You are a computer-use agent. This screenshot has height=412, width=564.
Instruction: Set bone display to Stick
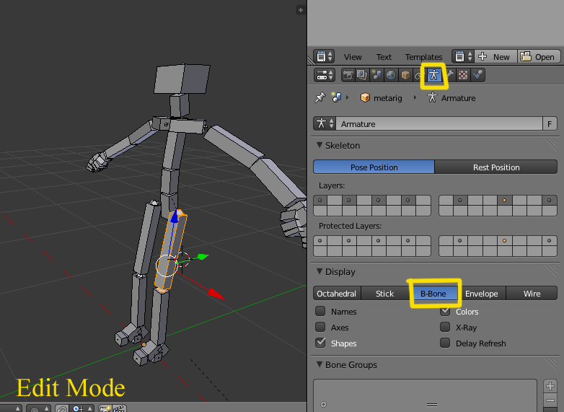pos(385,294)
